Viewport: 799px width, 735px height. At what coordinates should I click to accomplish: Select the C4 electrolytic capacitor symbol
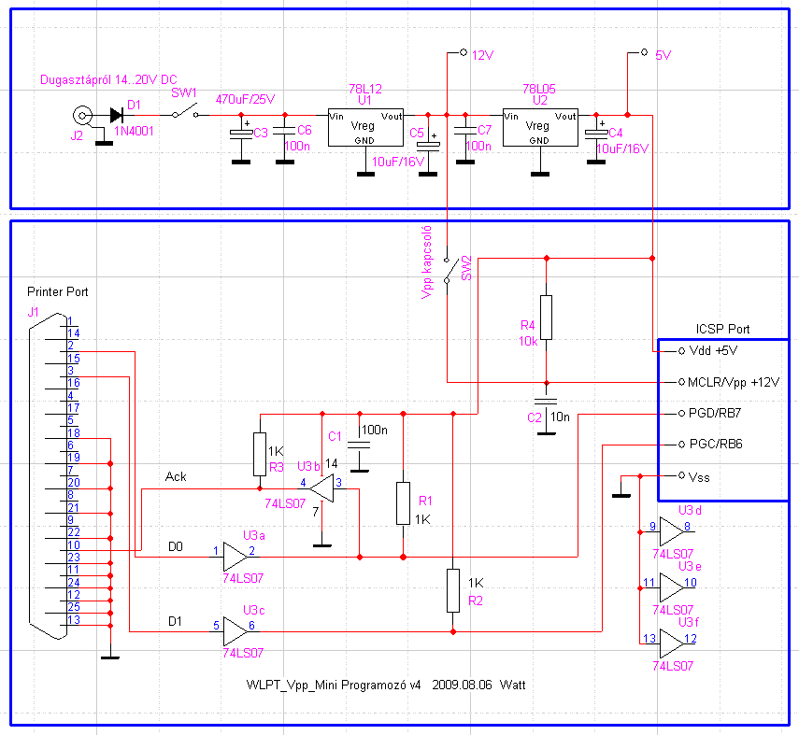pos(596,133)
